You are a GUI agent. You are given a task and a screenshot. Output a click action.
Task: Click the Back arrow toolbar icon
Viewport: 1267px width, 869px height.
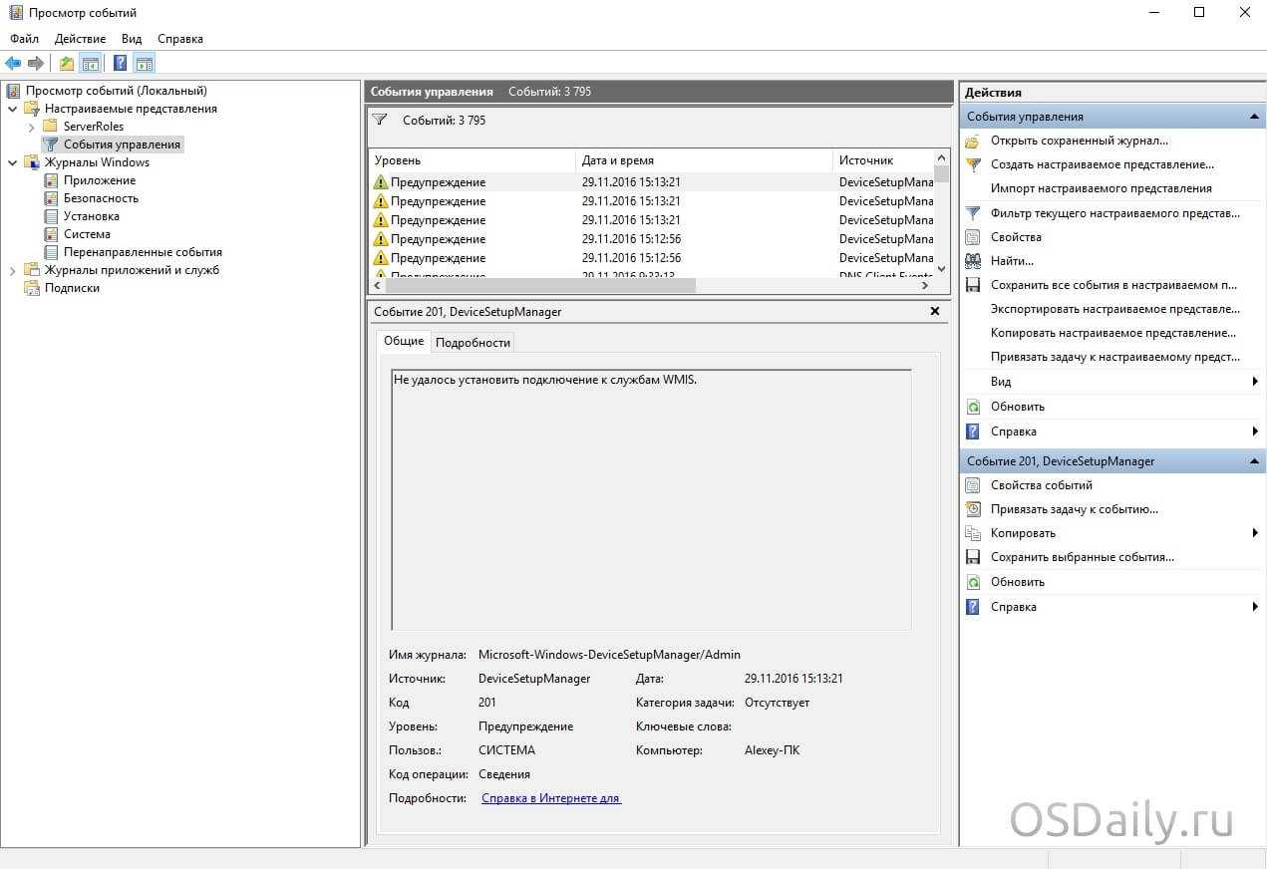(13, 64)
